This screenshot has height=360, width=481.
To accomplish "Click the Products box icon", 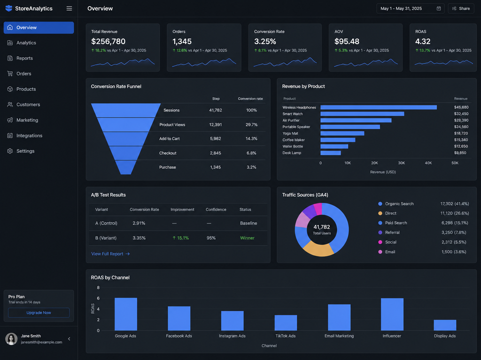I will click(10, 89).
